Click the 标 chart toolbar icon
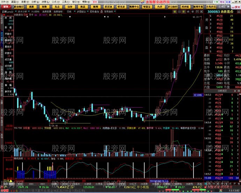The width and height of the screenshot is (241, 193). tap(175, 12)
